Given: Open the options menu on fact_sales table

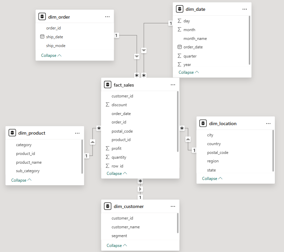Looking at the screenshot, I should point(173,85).
